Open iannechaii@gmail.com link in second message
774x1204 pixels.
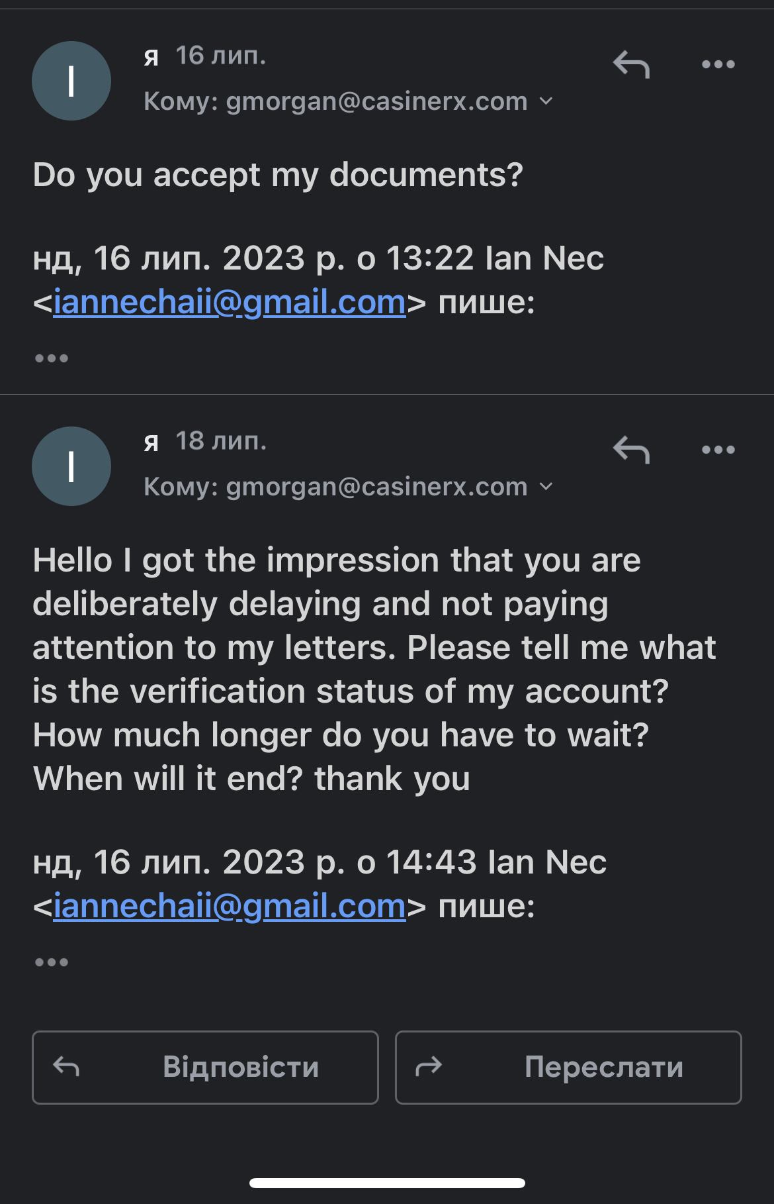point(229,907)
